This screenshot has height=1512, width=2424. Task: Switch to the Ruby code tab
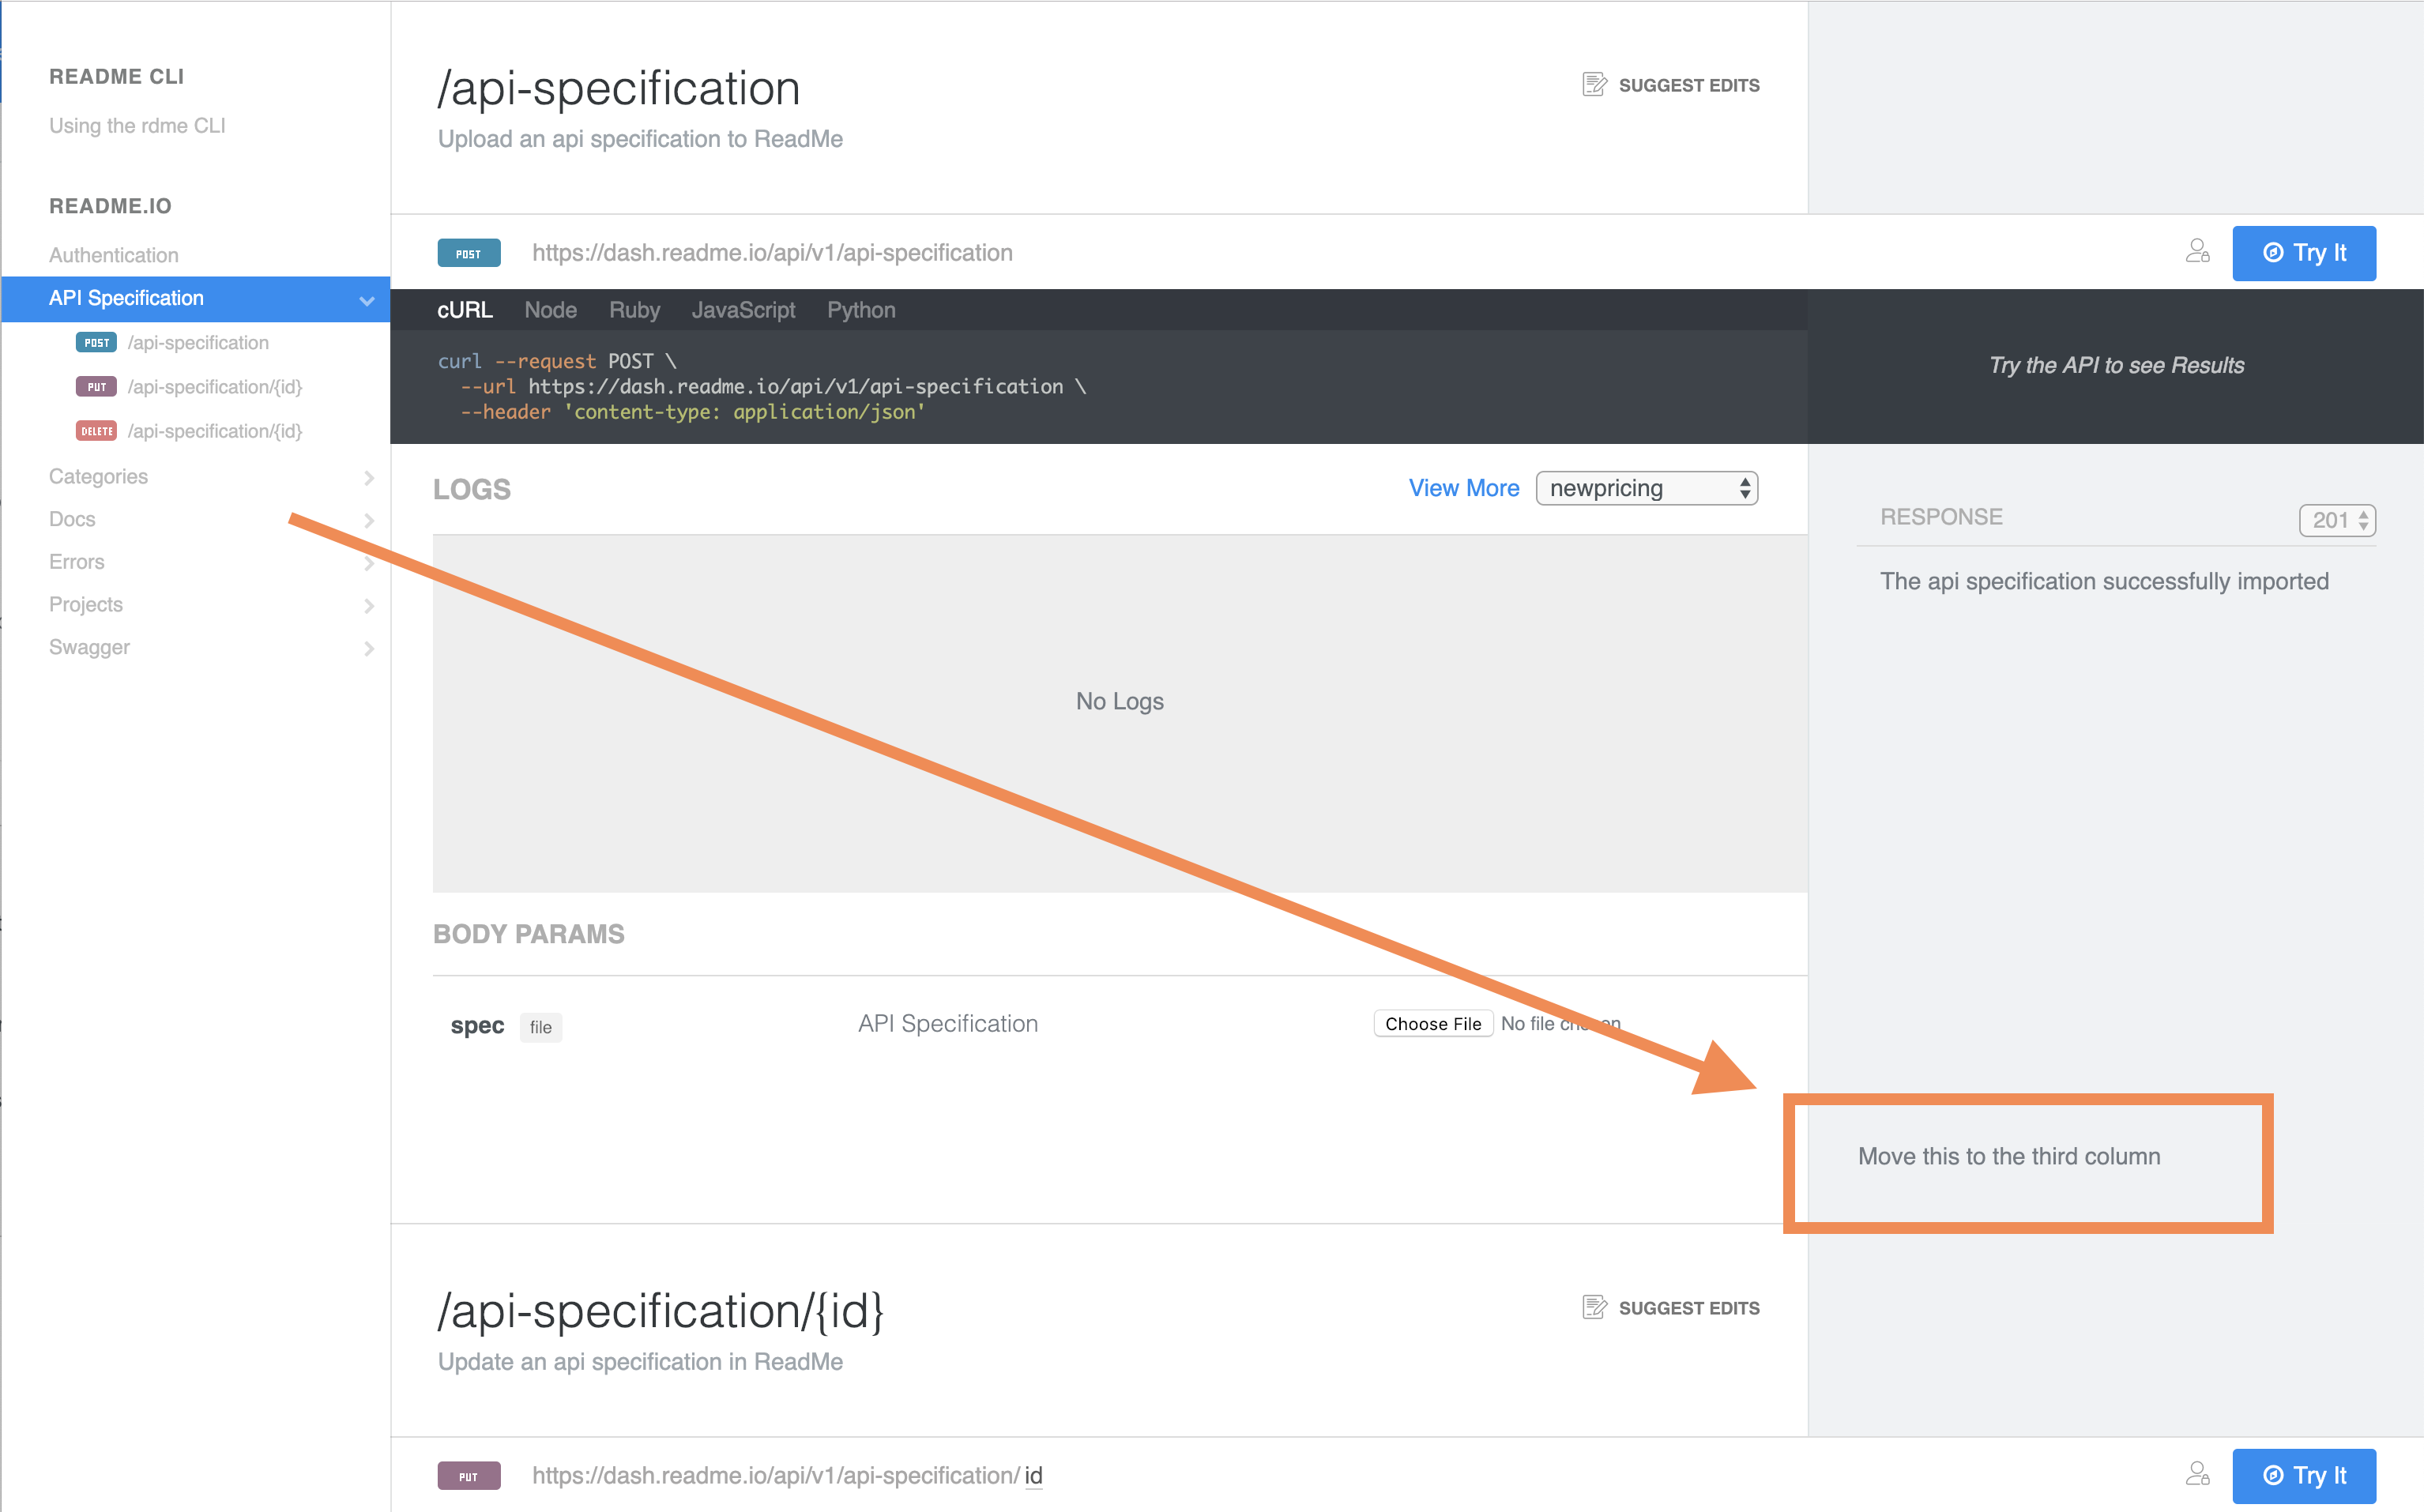(x=634, y=310)
